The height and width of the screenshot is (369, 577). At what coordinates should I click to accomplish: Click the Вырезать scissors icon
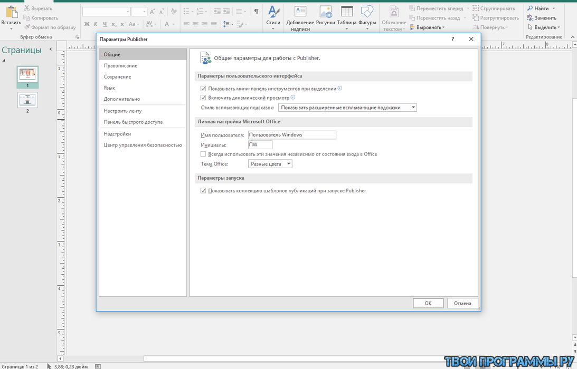[27, 8]
